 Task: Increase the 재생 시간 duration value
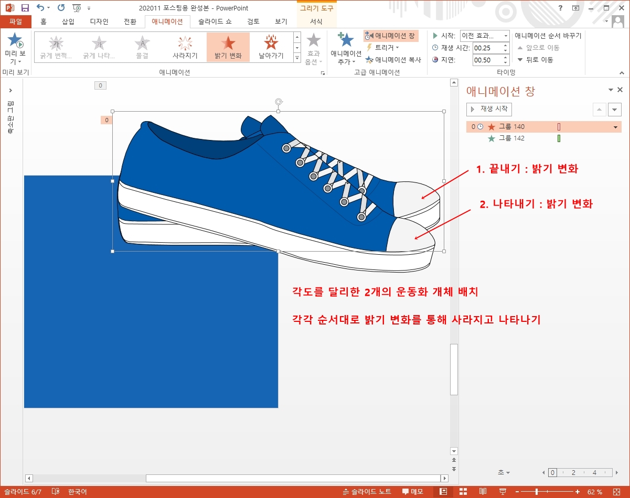506,45
